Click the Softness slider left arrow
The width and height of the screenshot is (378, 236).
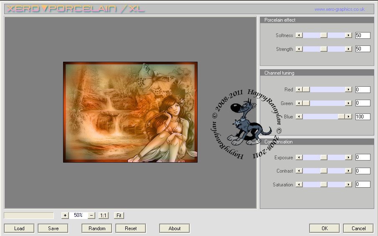(x=299, y=35)
